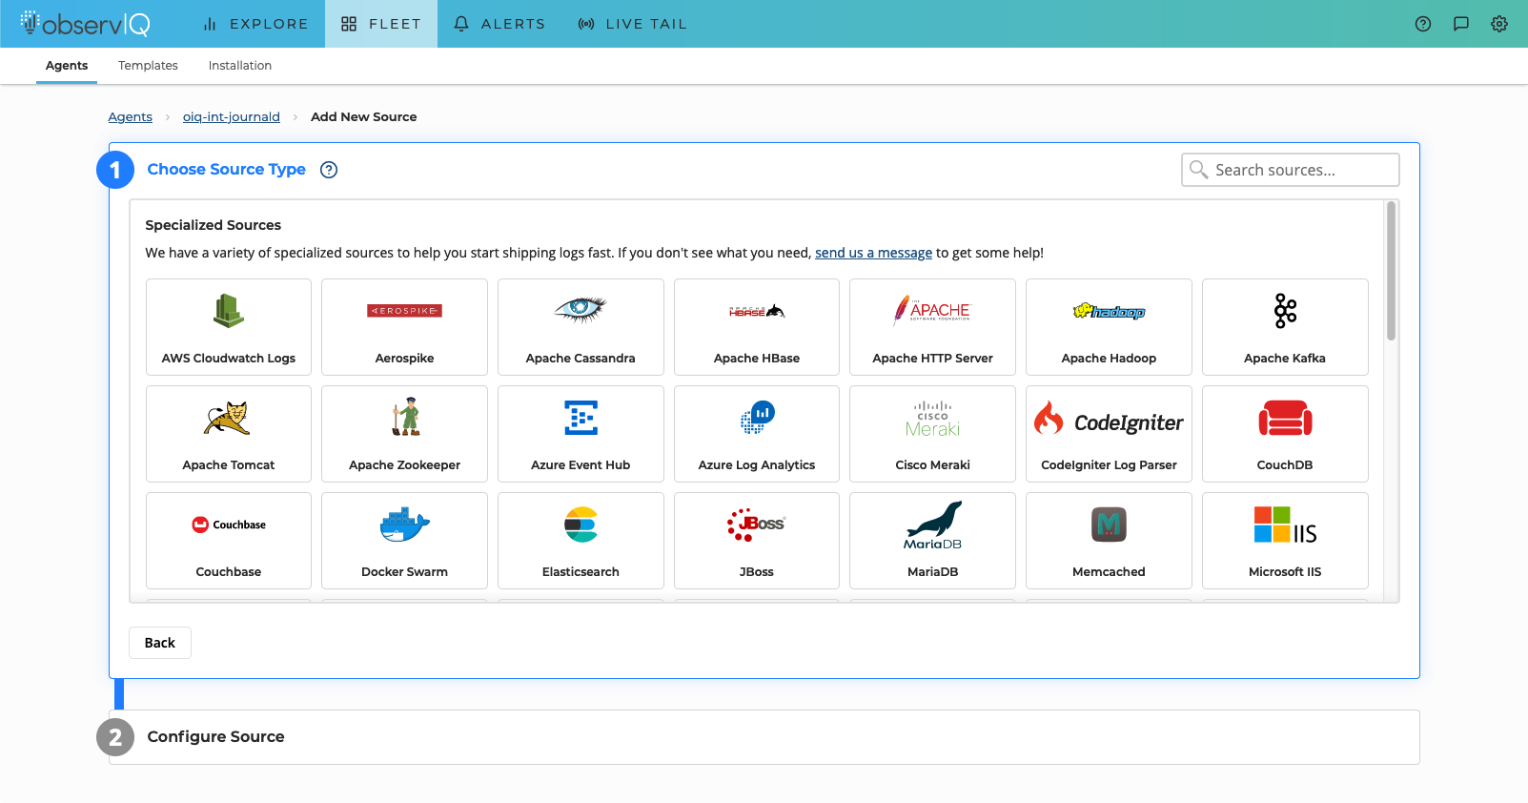The width and height of the screenshot is (1528, 803).
Task: Choose the Aerospike source card
Action: click(404, 327)
